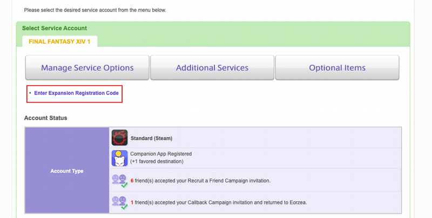
Task: Click the Companion App Registered text
Action: point(161,154)
